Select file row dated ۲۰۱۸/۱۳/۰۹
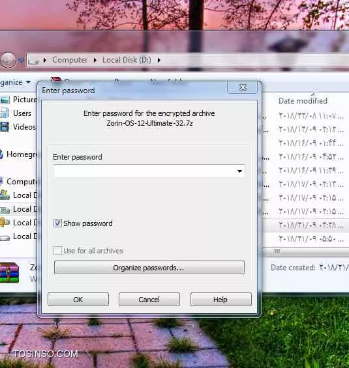The image size is (349, 368). 305,130
